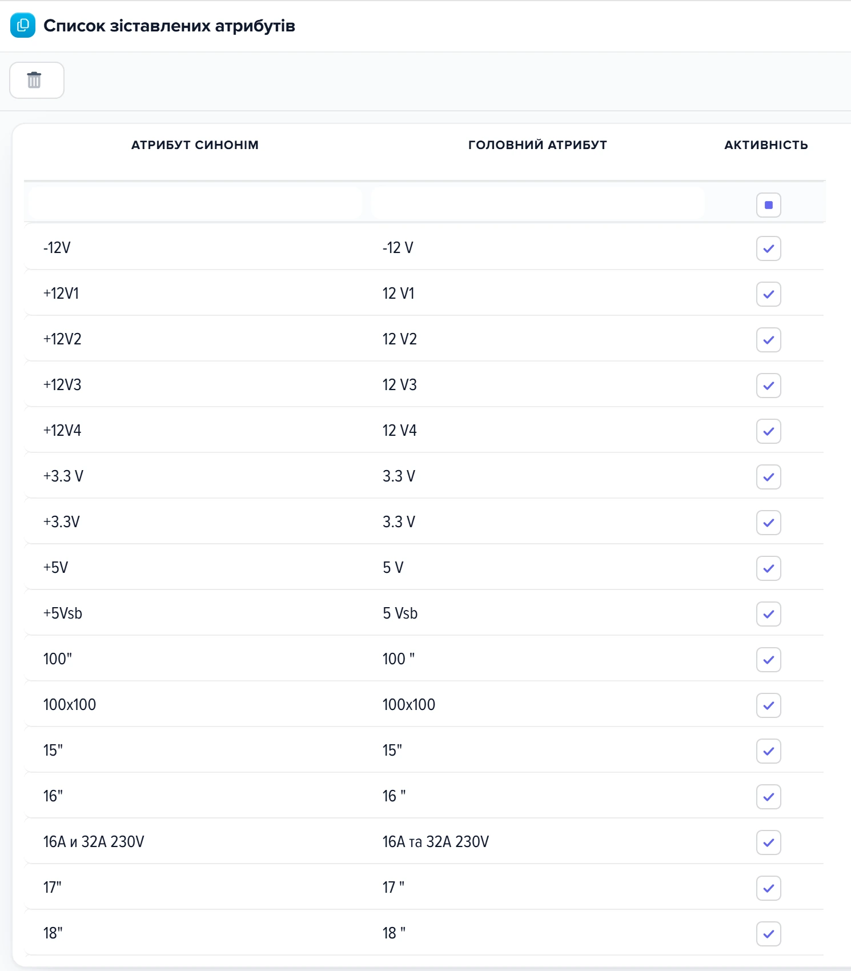Uncheck activity for the -12V row
The image size is (851, 971).
(x=769, y=248)
